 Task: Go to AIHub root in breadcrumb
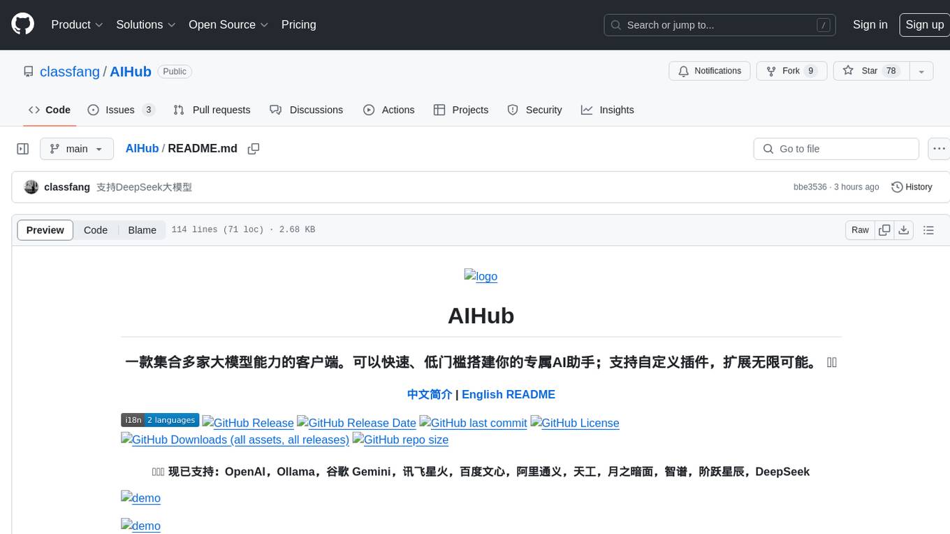point(142,148)
